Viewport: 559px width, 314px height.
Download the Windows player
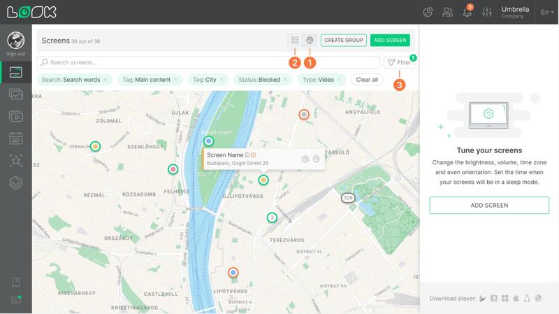coord(504,299)
